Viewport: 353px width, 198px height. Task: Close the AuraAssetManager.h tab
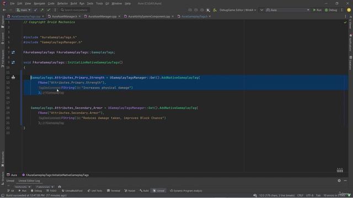(79, 16)
